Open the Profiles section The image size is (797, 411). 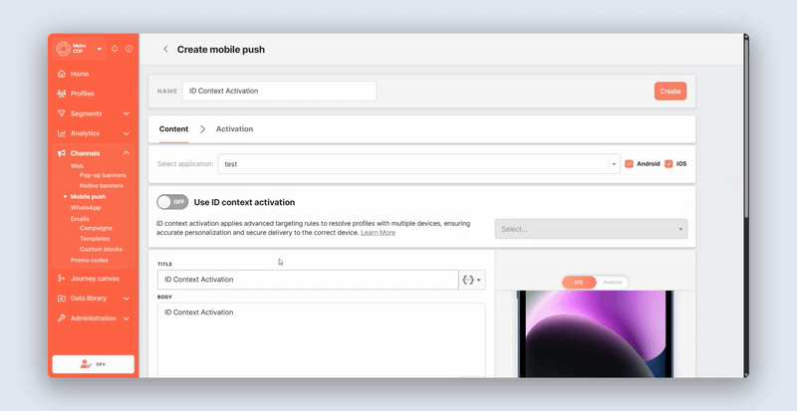[82, 94]
